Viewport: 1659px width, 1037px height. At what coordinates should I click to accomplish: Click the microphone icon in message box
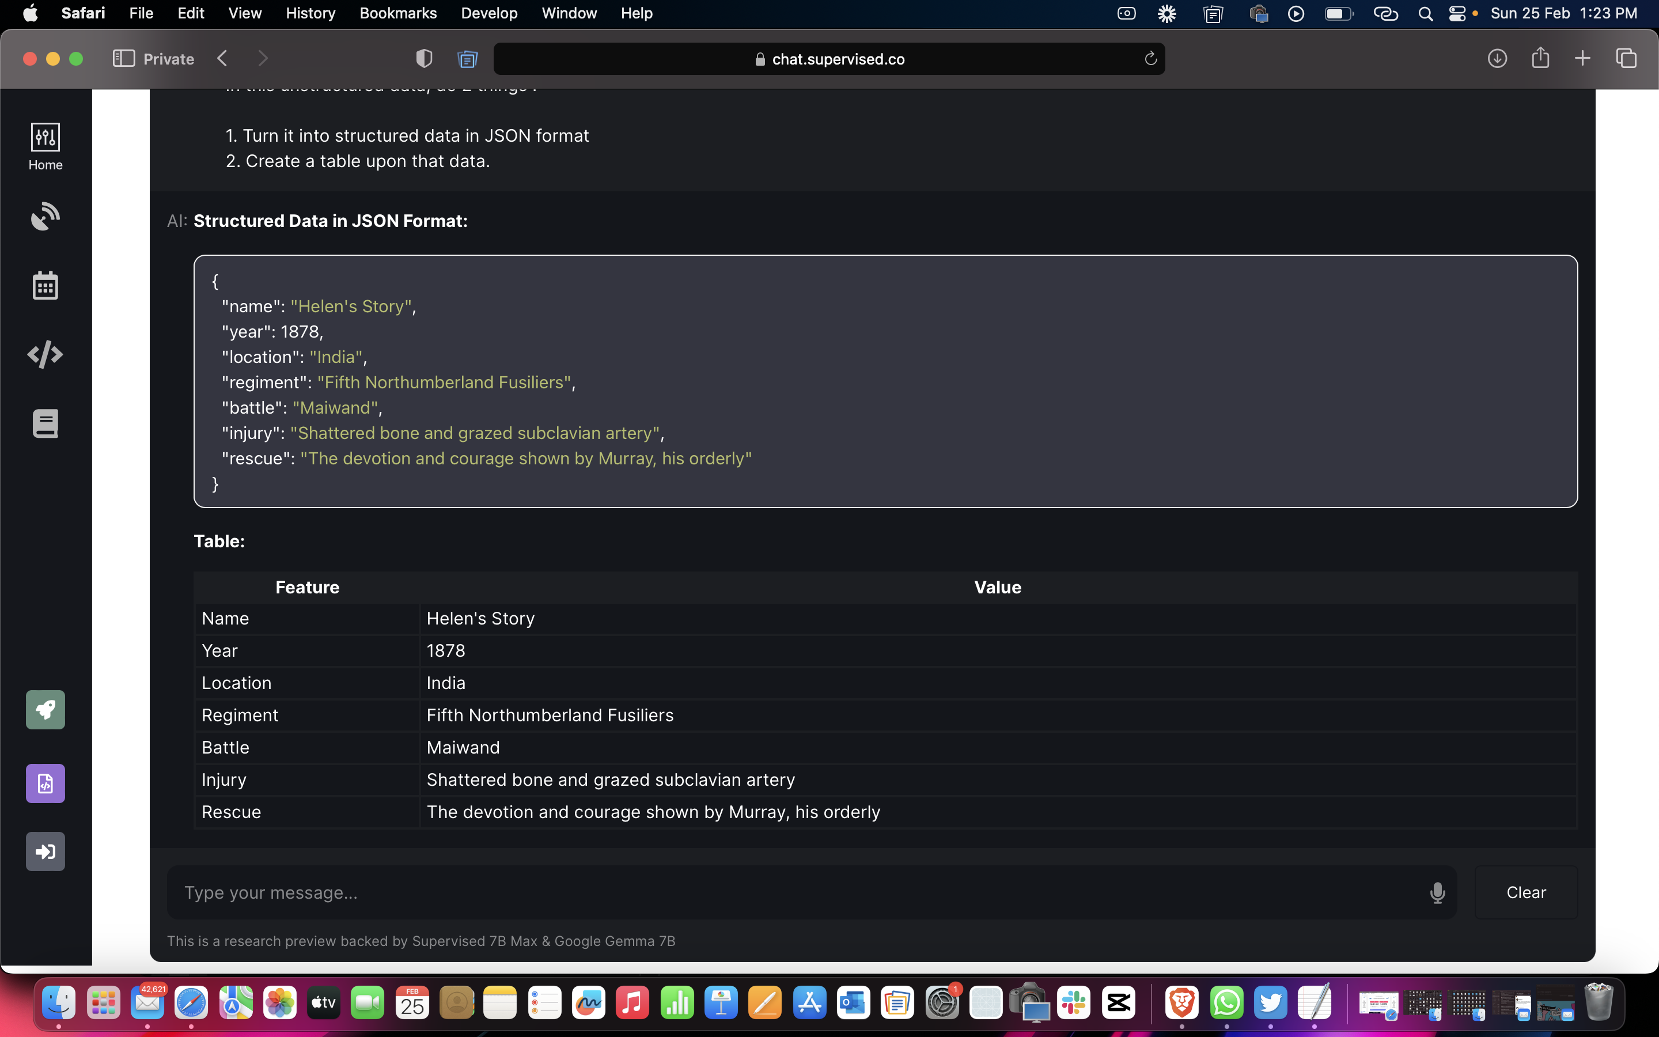pos(1438,892)
